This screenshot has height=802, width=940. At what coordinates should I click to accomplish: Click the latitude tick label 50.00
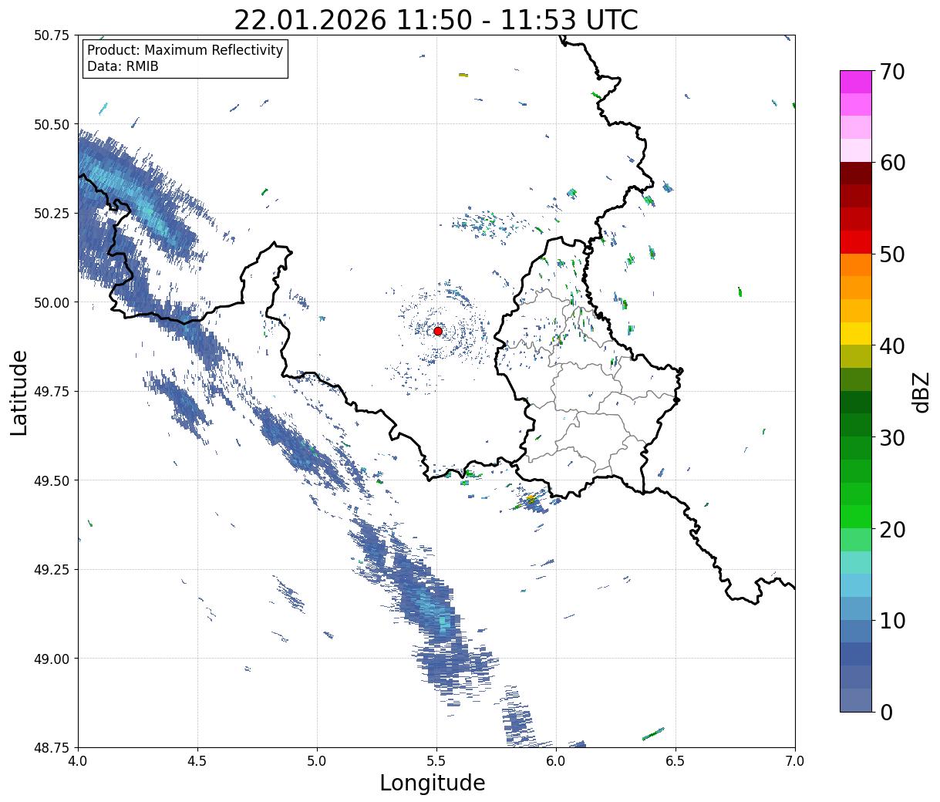point(52,302)
